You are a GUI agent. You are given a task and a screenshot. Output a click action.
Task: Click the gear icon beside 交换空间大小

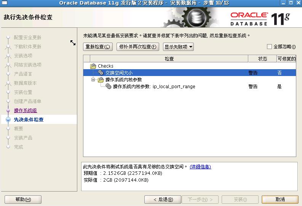pos(101,73)
